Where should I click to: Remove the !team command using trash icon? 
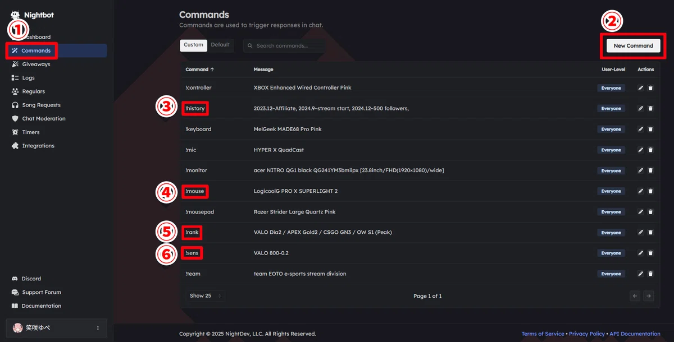(650, 274)
